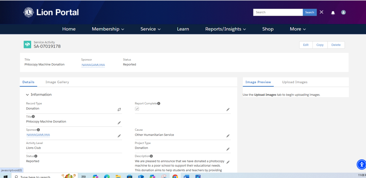Focus the portal Search input field

tap(278, 13)
